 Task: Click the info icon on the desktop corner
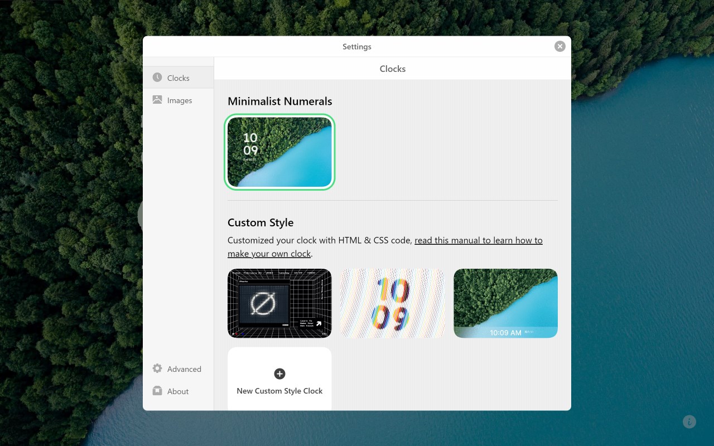(x=689, y=421)
